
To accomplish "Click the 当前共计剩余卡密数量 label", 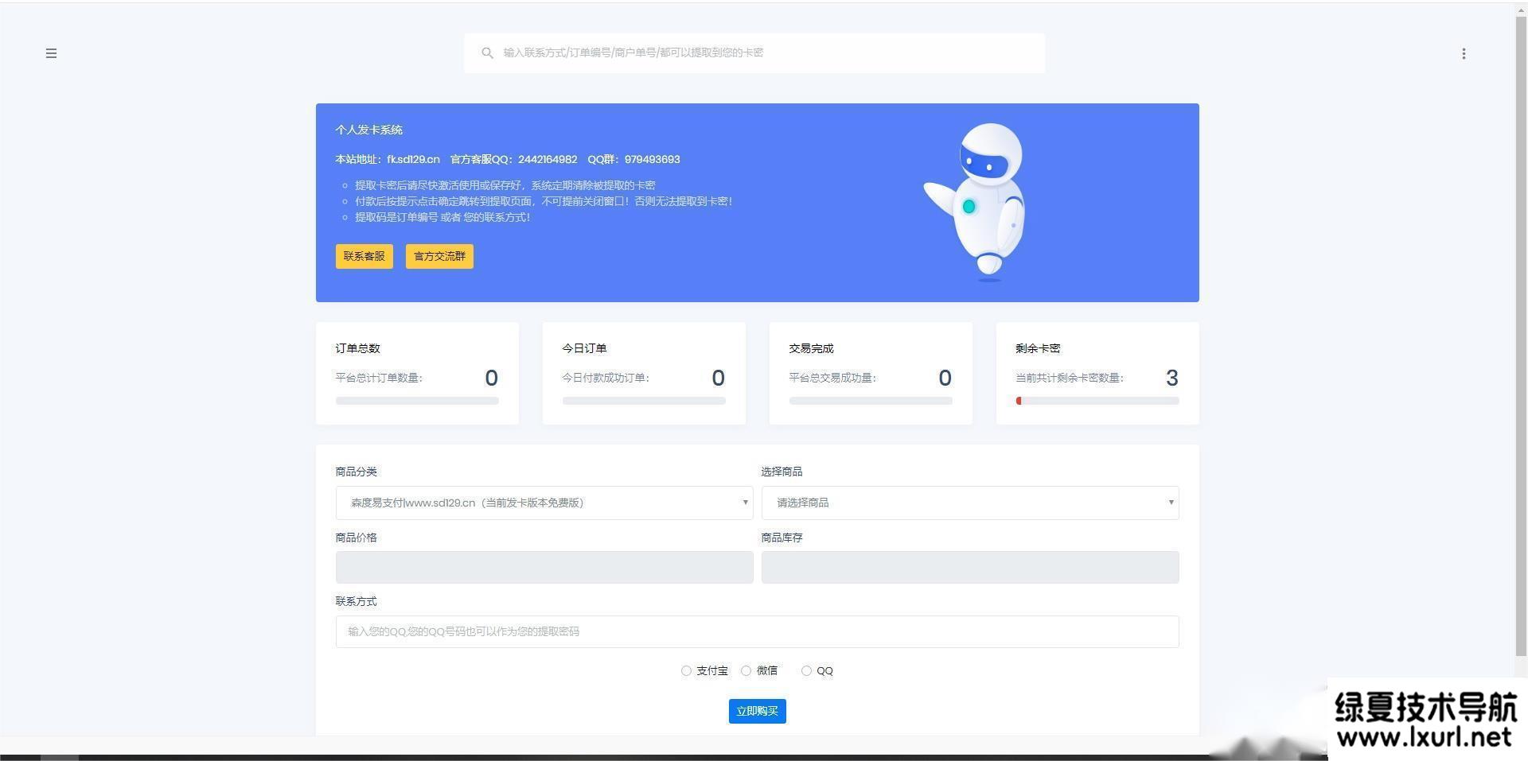I will (1070, 378).
